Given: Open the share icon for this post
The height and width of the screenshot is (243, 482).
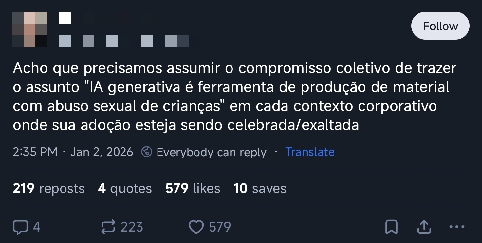Looking at the screenshot, I should click(424, 227).
